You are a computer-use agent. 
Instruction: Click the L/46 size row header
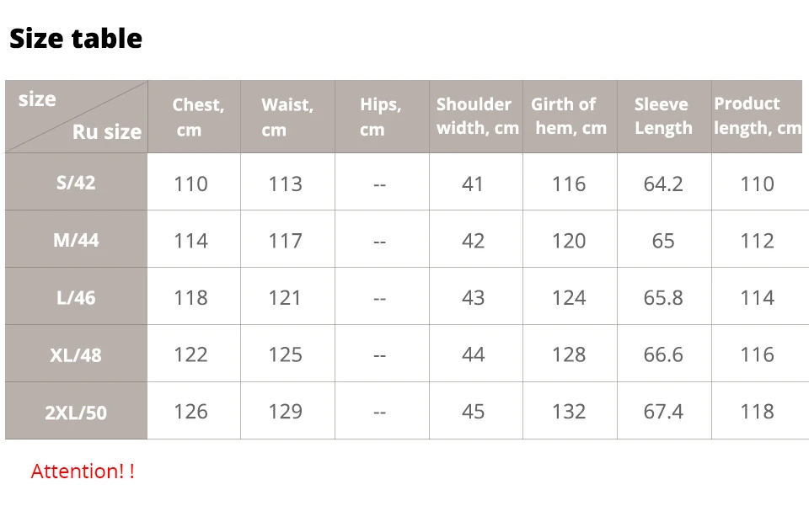click(x=76, y=297)
